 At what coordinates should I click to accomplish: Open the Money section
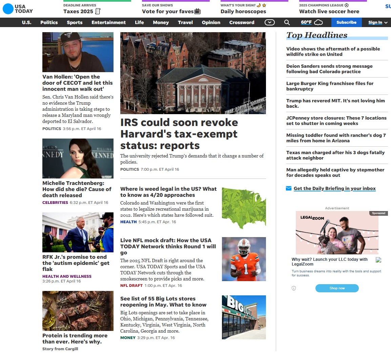[x=161, y=22]
